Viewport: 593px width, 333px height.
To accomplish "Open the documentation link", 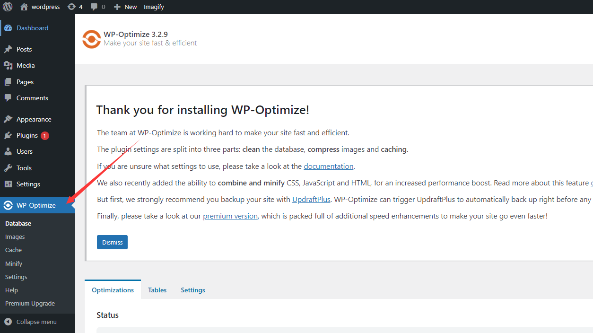I will coord(328,166).
